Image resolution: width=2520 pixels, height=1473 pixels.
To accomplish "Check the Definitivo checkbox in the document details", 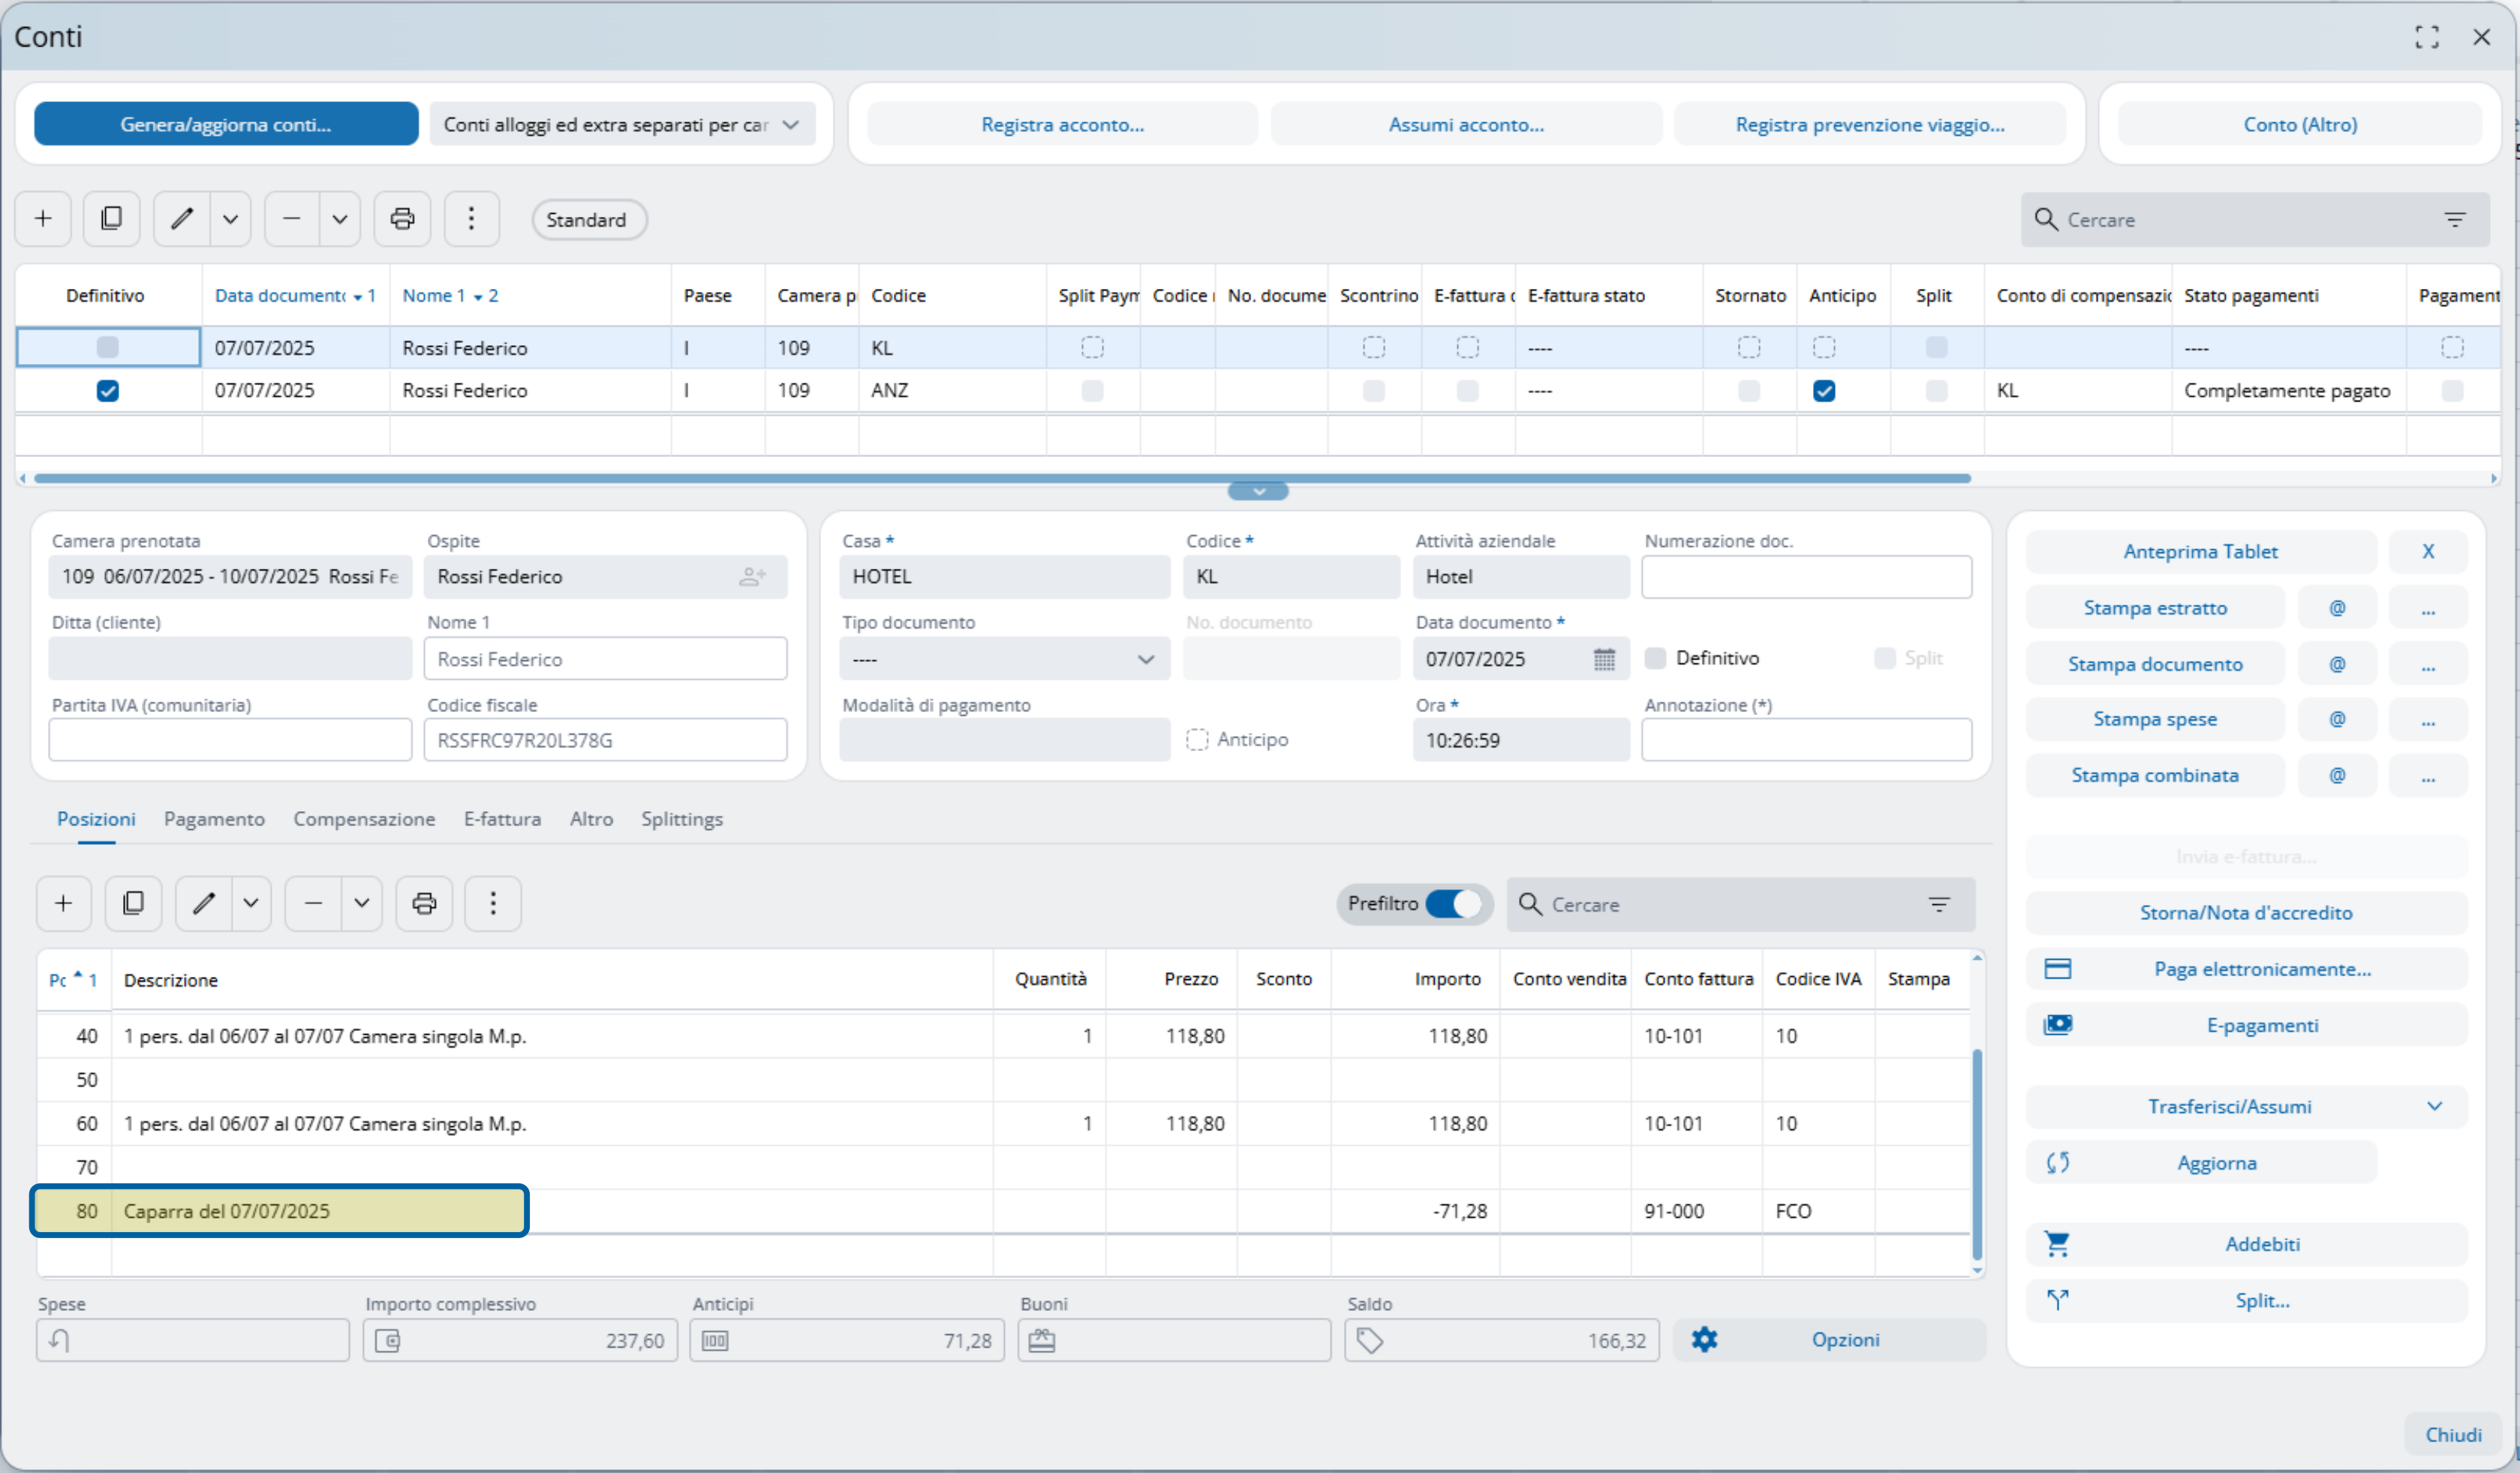I will [1656, 658].
